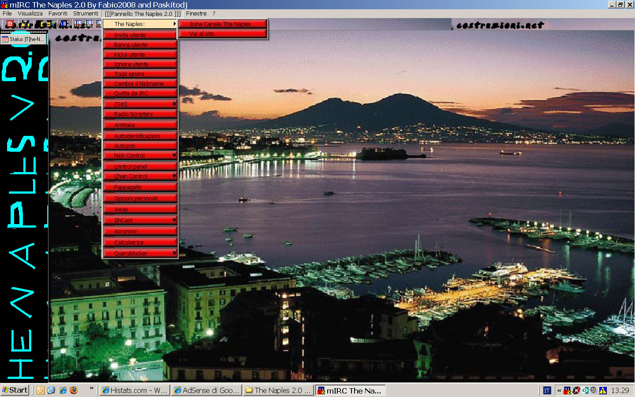The height and width of the screenshot is (397, 635).
Task: Click the red power connect toolbar icon
Action: click(x=10, y=24)
